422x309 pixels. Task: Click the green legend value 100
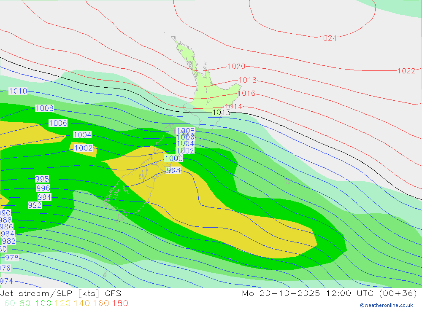click(x=43, y=304)
